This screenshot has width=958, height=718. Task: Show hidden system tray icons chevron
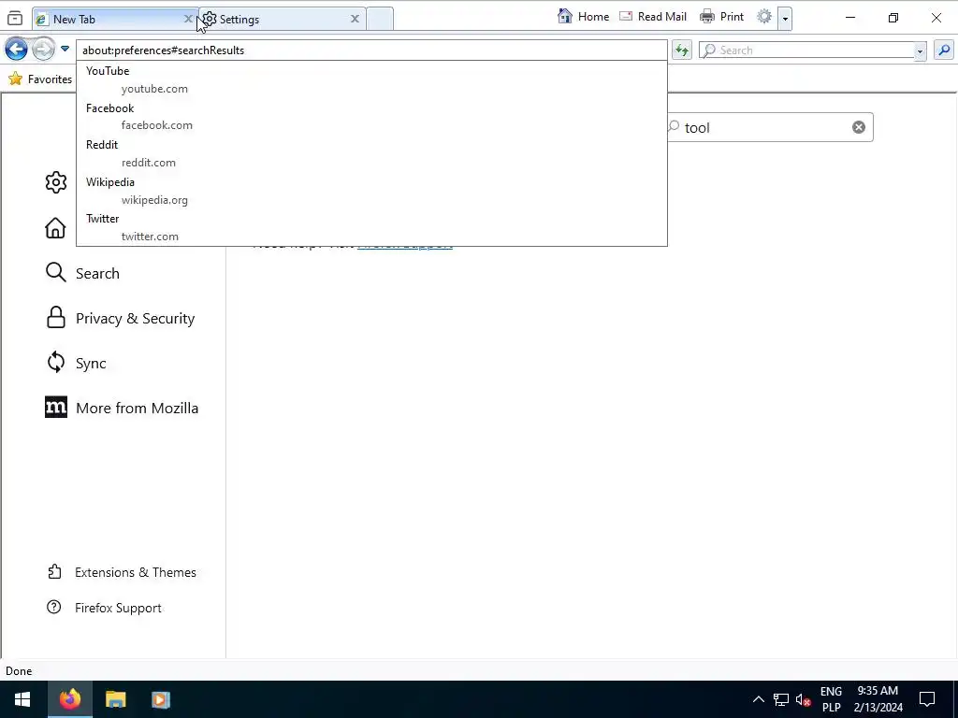(758, 699)
